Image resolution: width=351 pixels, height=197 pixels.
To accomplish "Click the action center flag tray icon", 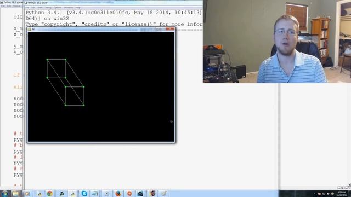I will [x=319, y=194].
